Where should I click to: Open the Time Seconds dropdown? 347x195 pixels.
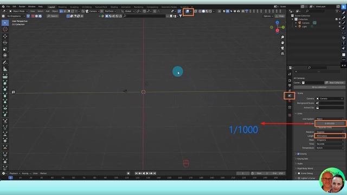tap(330, 144)
